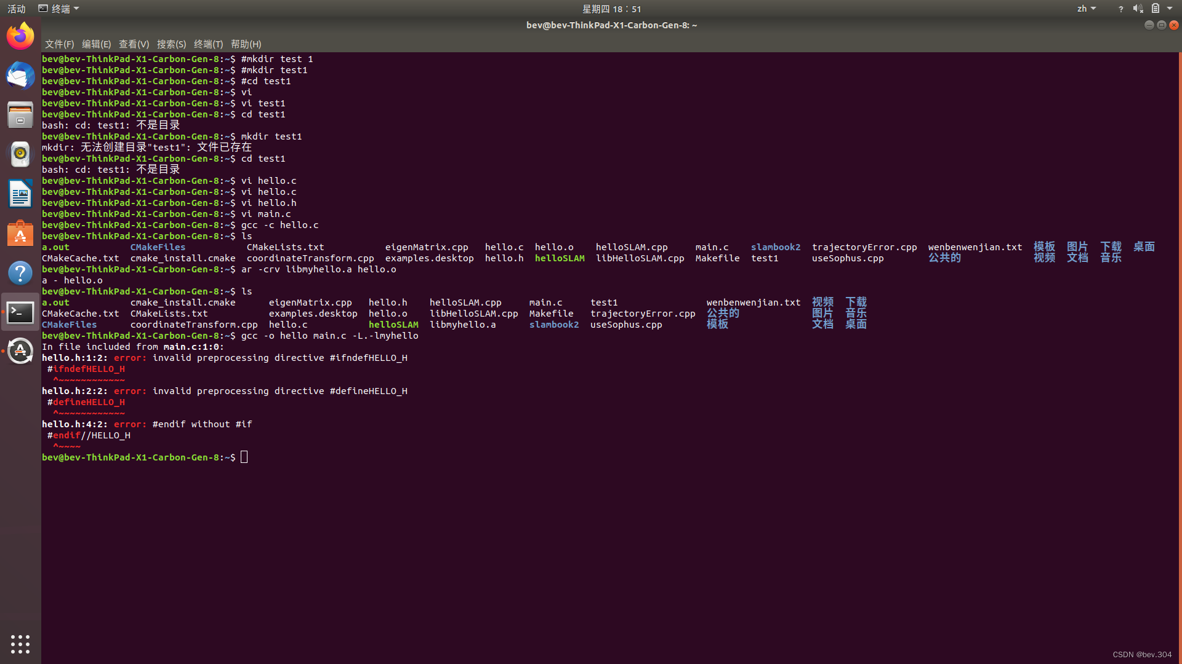Open Ubuntu Software from the dock
The height and width of the screenshot is (664, 1182).
(20, 234)
